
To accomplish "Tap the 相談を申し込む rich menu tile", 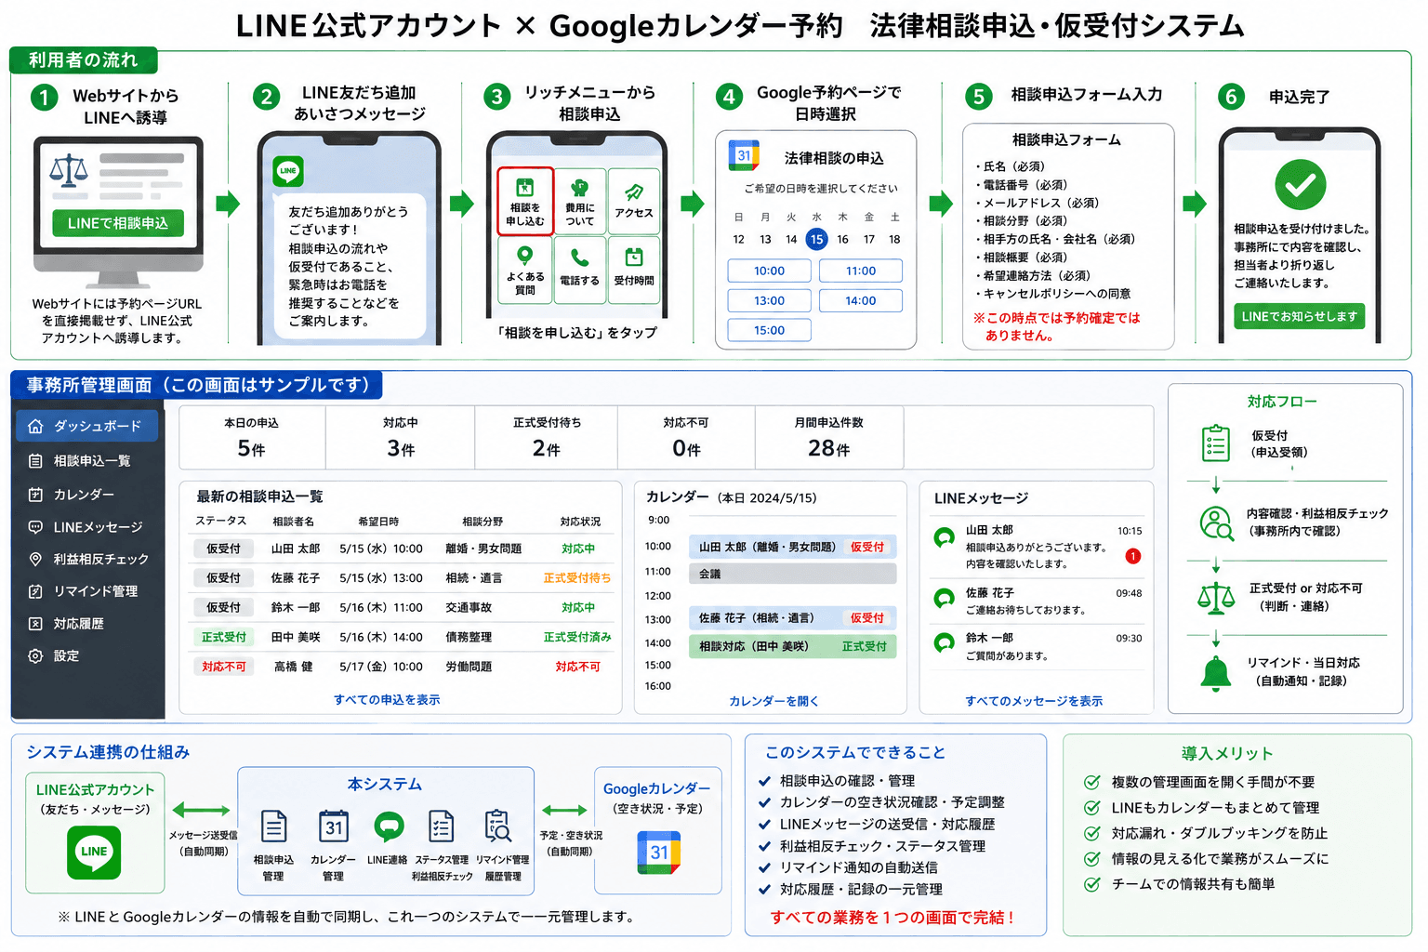I will click(525, 202).
